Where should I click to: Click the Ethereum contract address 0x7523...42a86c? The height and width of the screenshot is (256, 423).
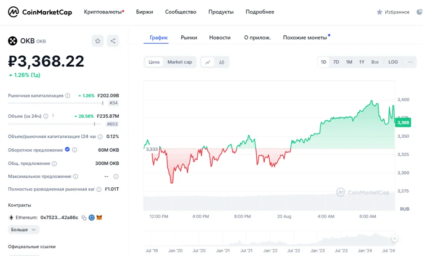pos(59,217)
